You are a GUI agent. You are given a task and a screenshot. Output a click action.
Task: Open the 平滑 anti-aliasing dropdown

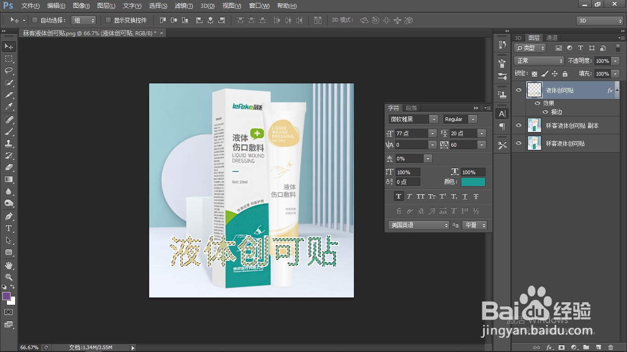(x=475, y=225)
